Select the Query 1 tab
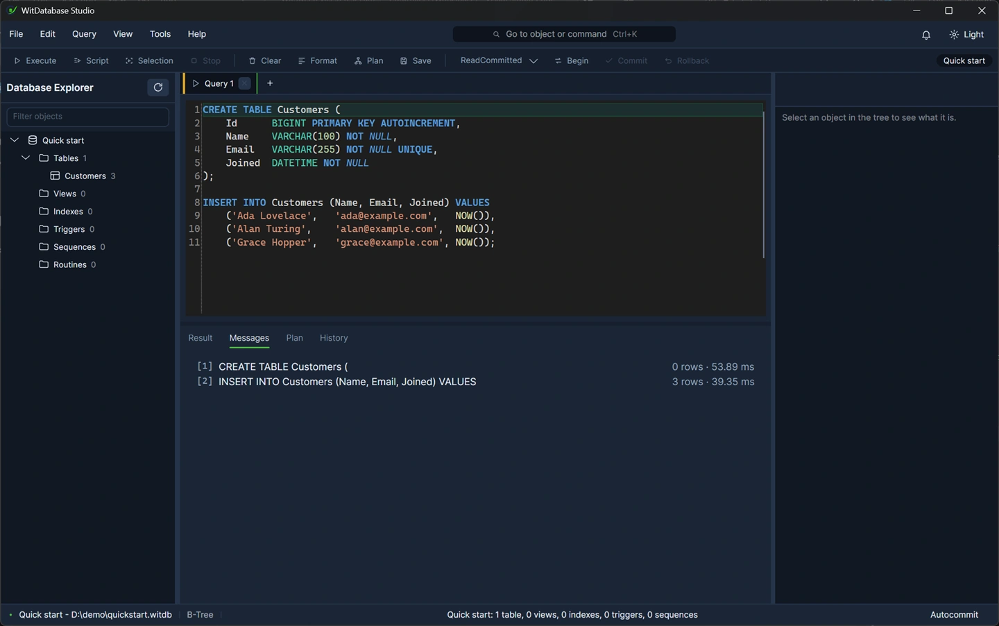 (219, 83)
